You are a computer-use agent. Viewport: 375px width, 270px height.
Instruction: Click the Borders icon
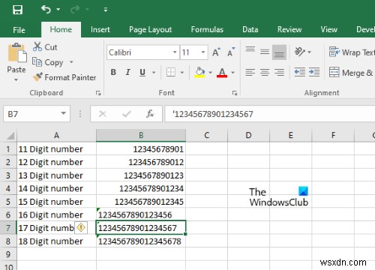171,73
